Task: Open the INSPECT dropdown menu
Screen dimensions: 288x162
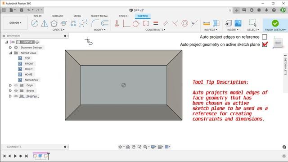Action: [x=211, y=30]
